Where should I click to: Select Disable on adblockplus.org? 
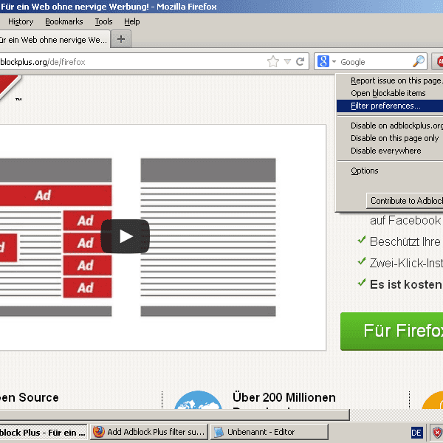[x=390, y=126]
